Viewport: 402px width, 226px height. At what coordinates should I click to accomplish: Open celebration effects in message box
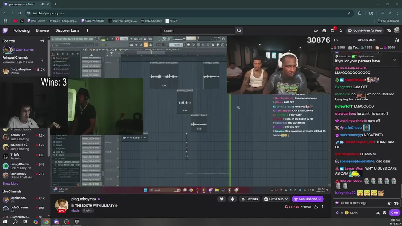click(390, 203)
